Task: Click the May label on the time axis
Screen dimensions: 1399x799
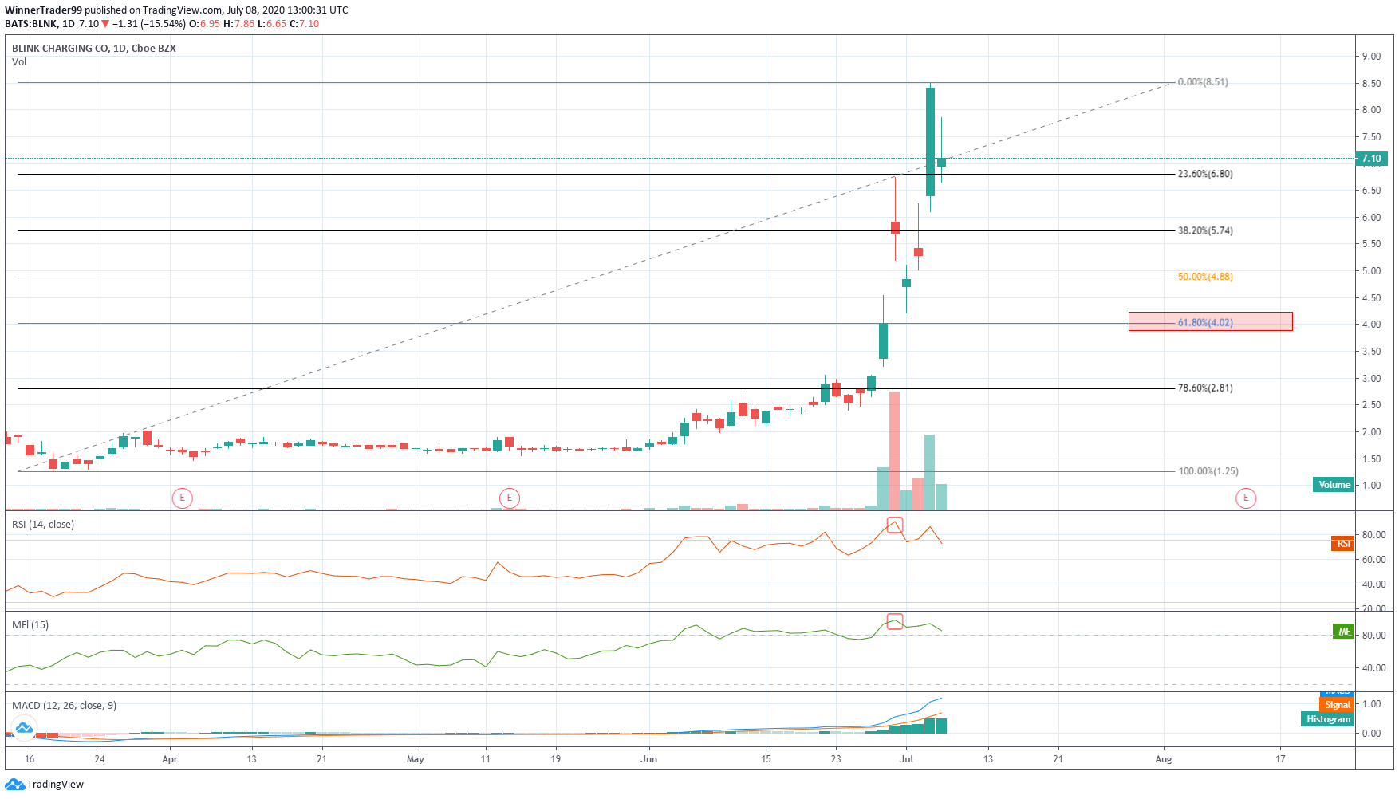Action: [415, 759]
